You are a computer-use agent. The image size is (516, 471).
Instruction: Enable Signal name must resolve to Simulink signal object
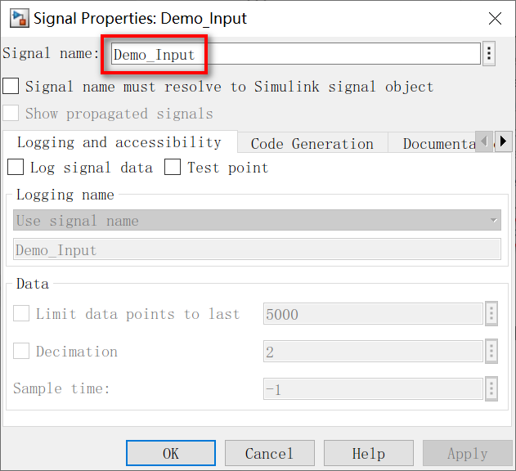11,86
